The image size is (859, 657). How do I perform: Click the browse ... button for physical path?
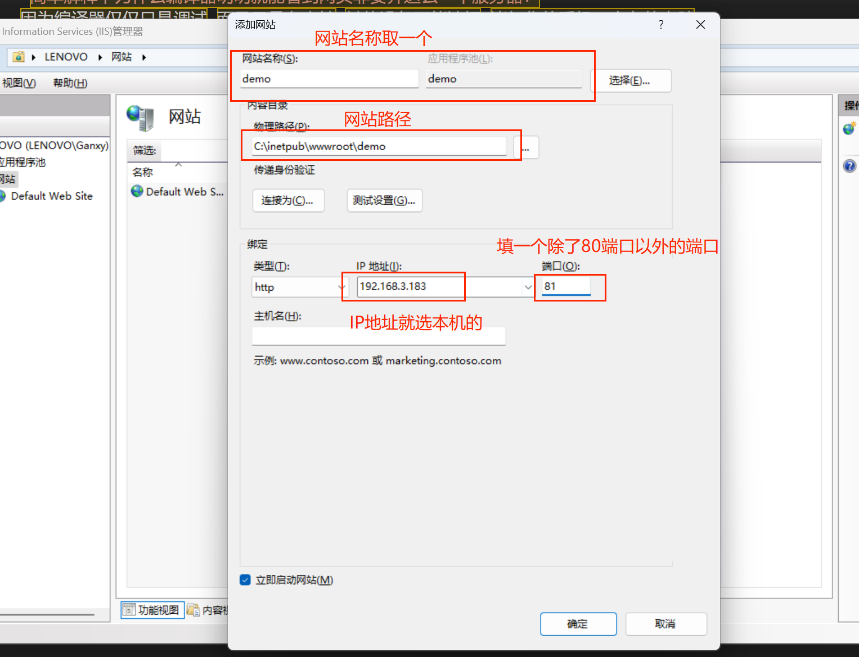click(x=527, y=147)
